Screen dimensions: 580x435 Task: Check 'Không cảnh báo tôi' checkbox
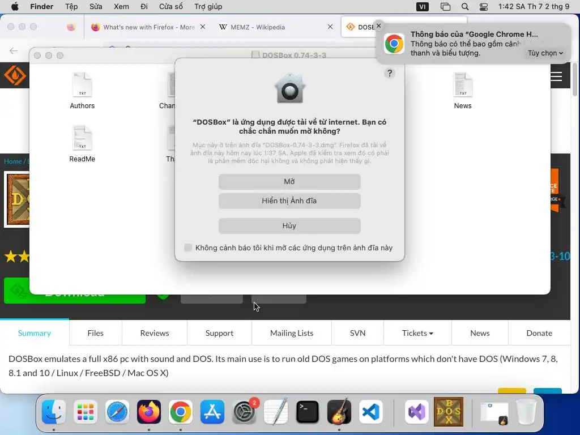[x=188, y=248]
